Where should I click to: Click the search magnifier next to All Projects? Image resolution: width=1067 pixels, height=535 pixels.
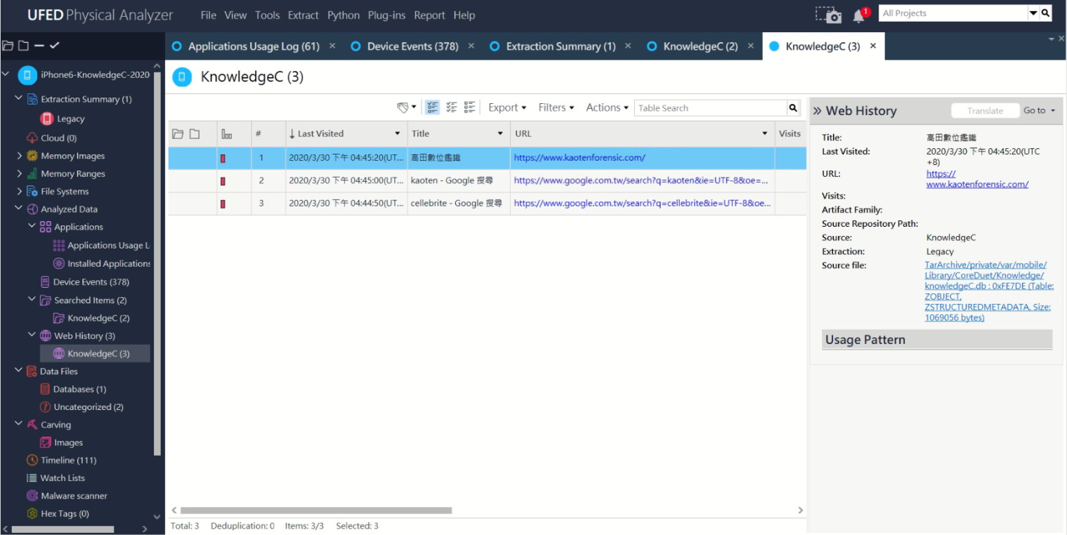click(x=1046, y=13)
